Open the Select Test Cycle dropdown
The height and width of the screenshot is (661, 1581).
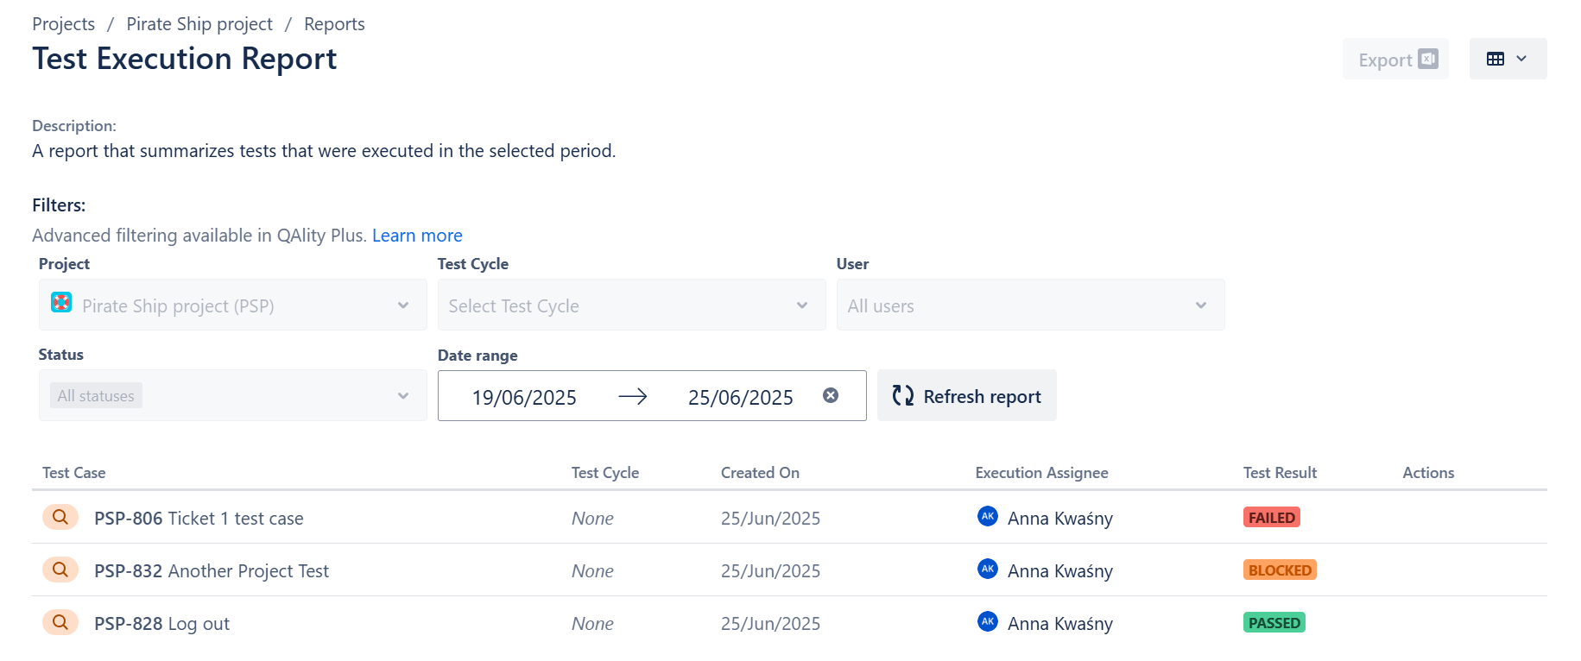(x=631, y=305)
